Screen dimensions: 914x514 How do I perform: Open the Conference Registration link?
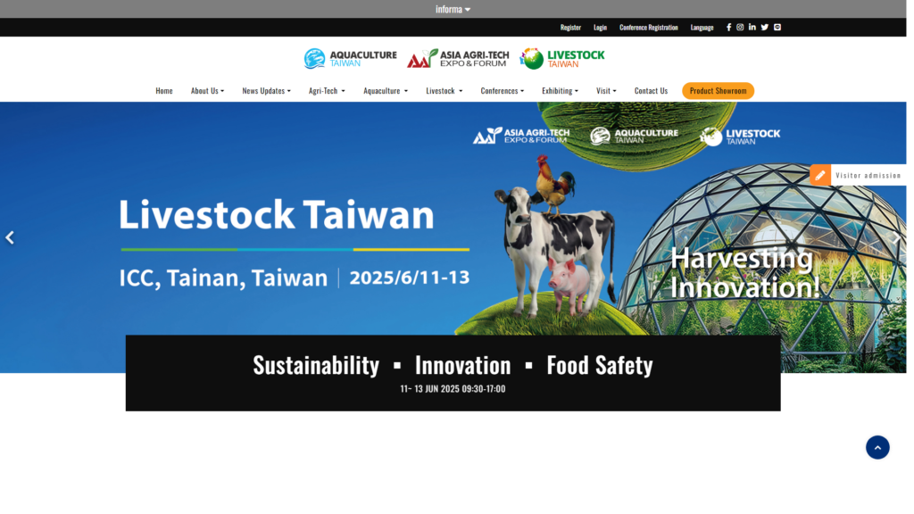coord(649,28)
